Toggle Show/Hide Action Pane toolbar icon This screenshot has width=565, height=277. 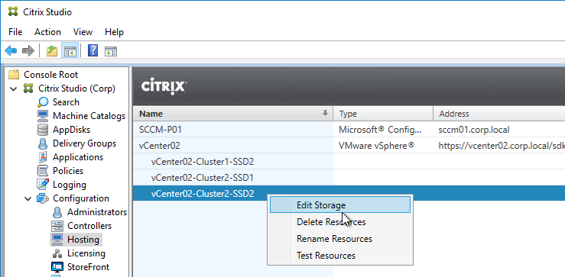[x=111, y=51]
